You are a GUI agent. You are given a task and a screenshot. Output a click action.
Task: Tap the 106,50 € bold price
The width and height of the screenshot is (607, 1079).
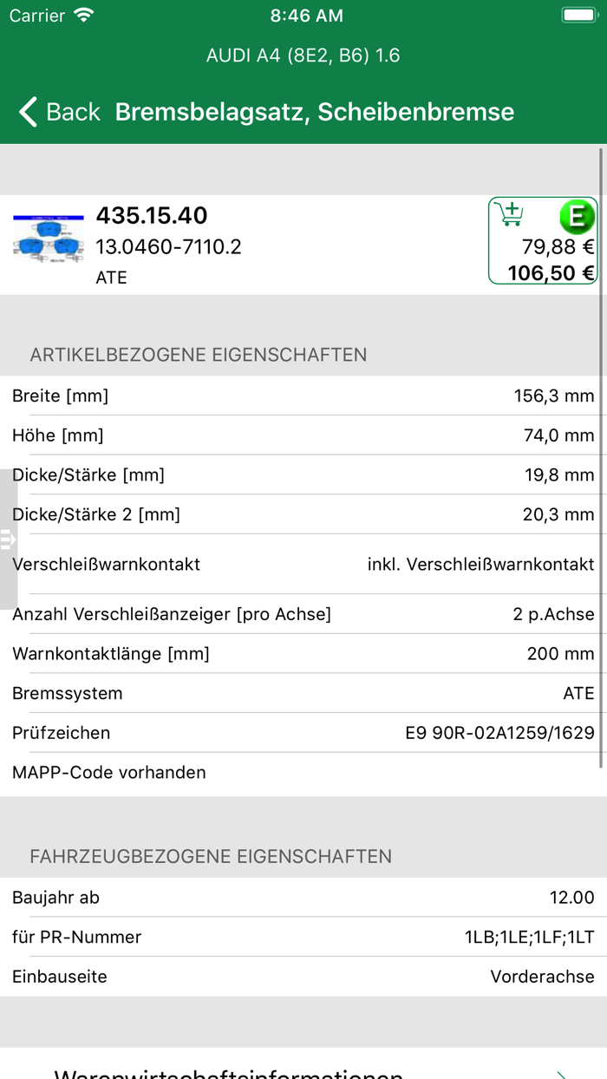click(551, 273)
